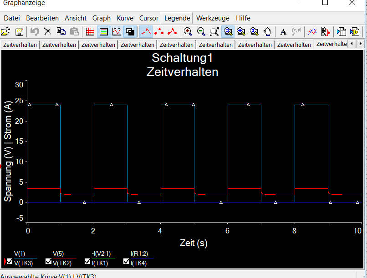Image resolution: width=367 pixels, height=278 pixels.
Task: Click the light blue V(1) legend color line
Action: click(25, 258)
